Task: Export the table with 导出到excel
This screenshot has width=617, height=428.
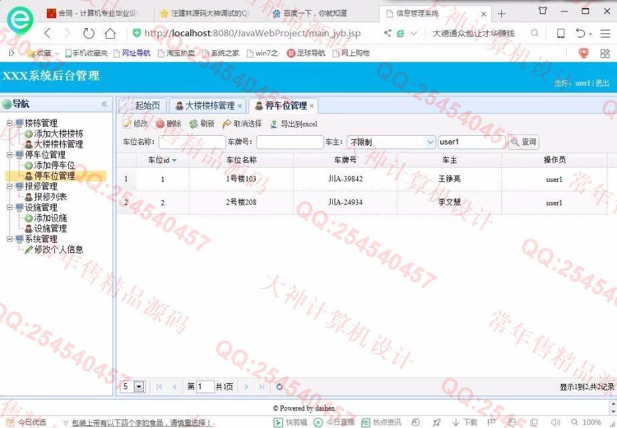Action: (274, 124)
